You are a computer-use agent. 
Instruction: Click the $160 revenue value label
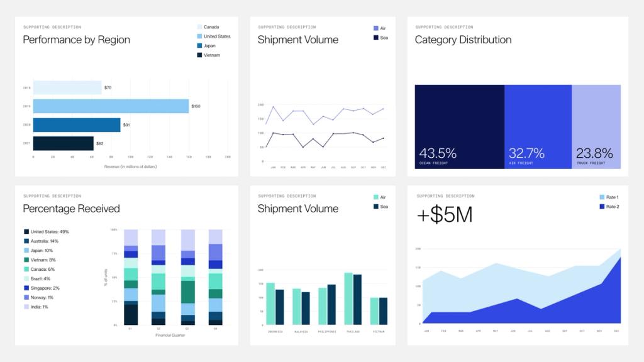click(196, 106)
